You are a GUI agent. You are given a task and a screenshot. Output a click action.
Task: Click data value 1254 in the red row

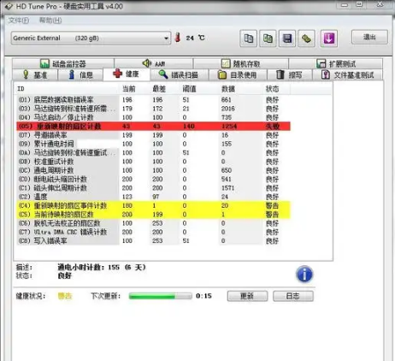pos(229,126)
